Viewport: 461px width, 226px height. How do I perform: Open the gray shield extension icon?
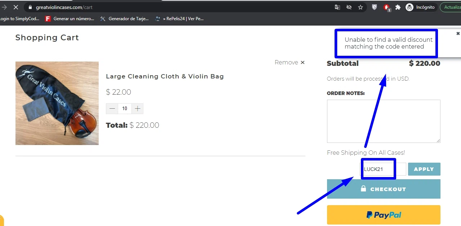[375, 7]
